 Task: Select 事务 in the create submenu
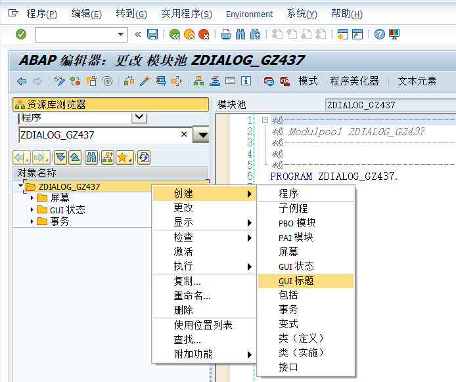306,309
